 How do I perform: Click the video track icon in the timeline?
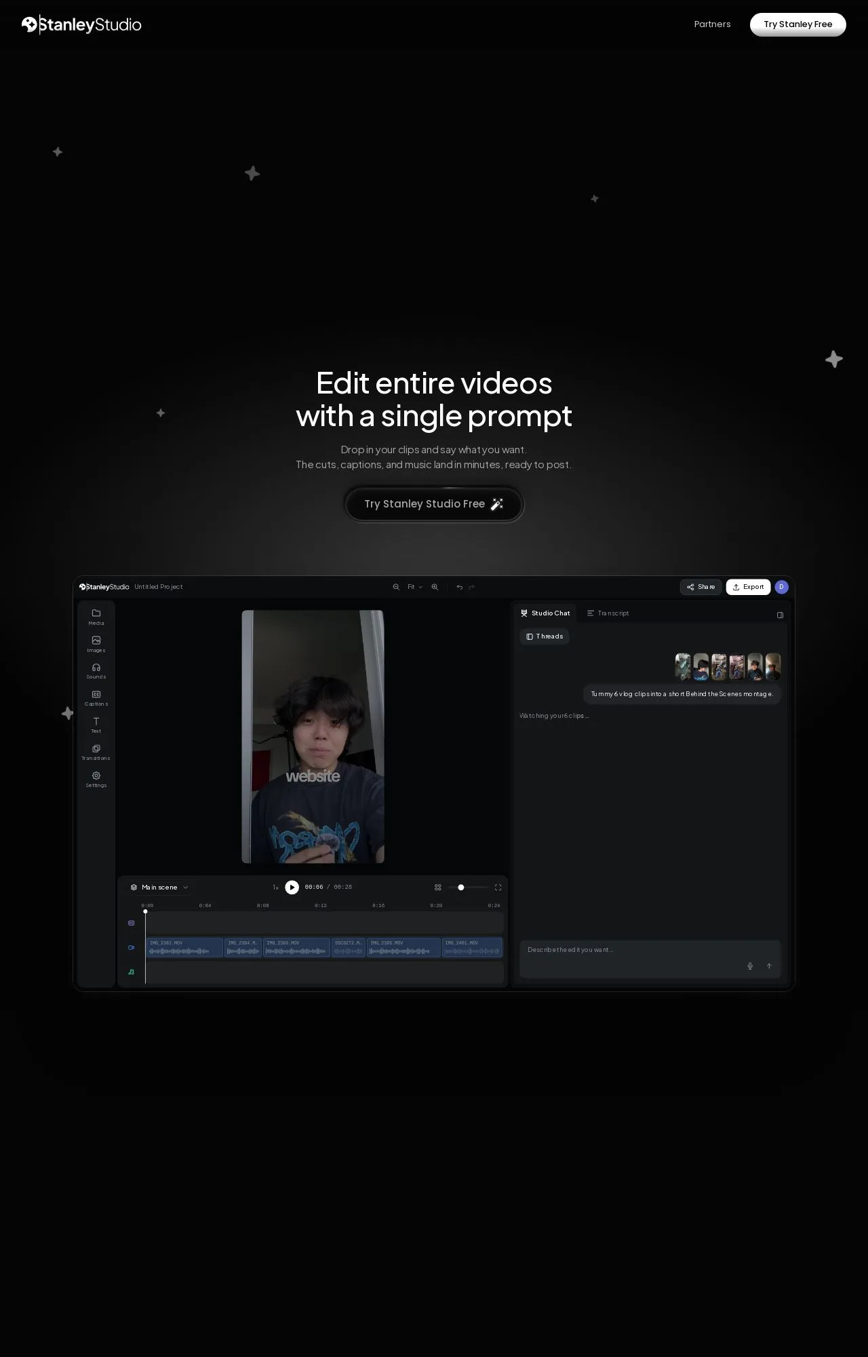(x=132, y=947)
